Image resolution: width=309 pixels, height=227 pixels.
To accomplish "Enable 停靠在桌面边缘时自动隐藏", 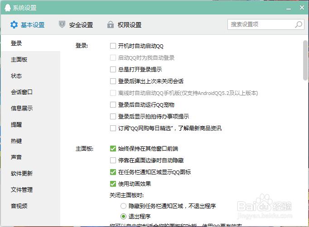I will (x=113, y=161).
